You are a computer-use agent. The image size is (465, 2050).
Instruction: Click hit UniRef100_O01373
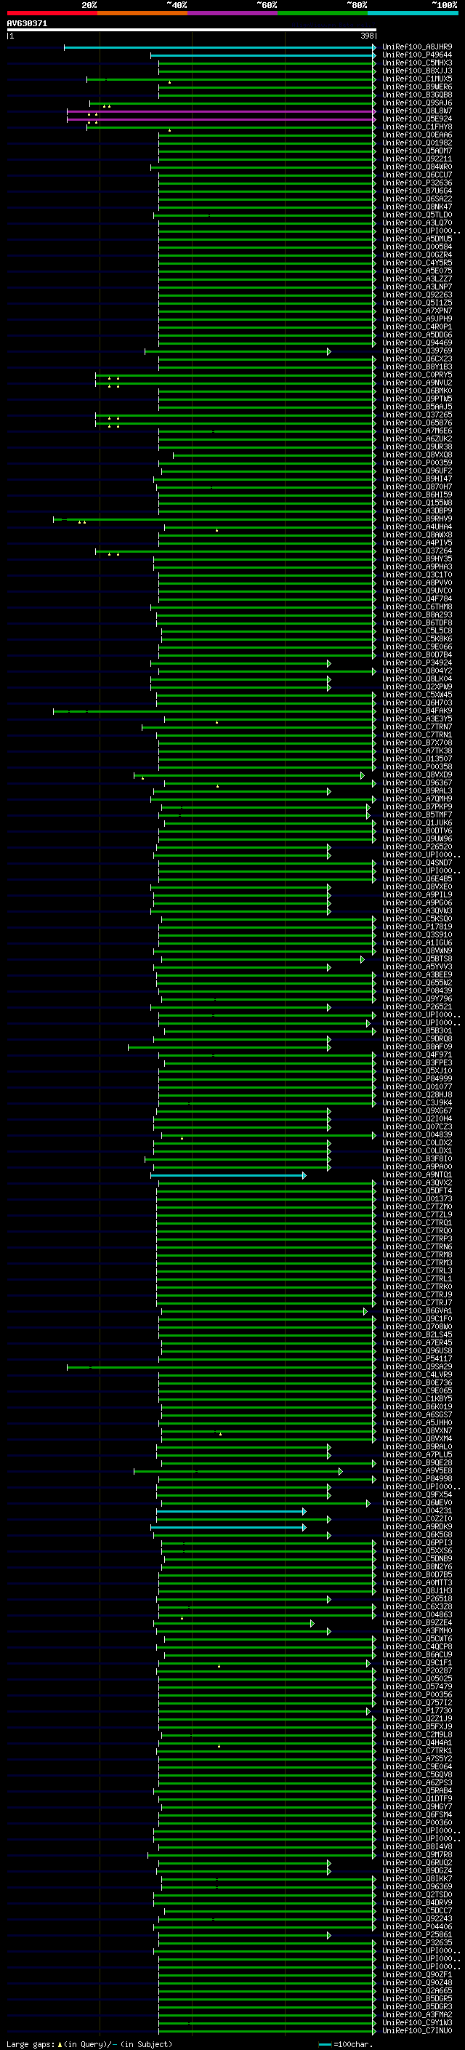coord(416,1198)
